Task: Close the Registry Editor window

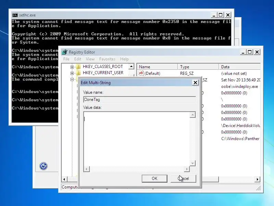Action: (257, 52)
